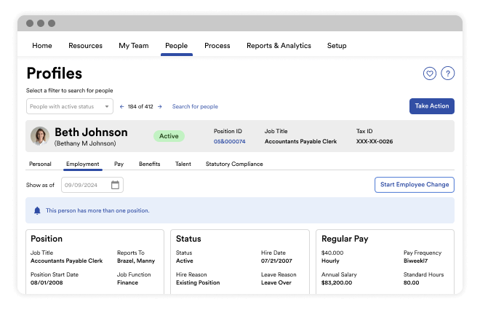The image size is (480, 310).
Task: Switch to the Talent tab
Action: [183, 164]
